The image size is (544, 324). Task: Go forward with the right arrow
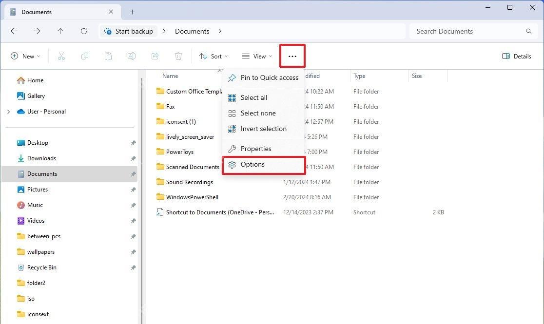[x=37, y=31]
